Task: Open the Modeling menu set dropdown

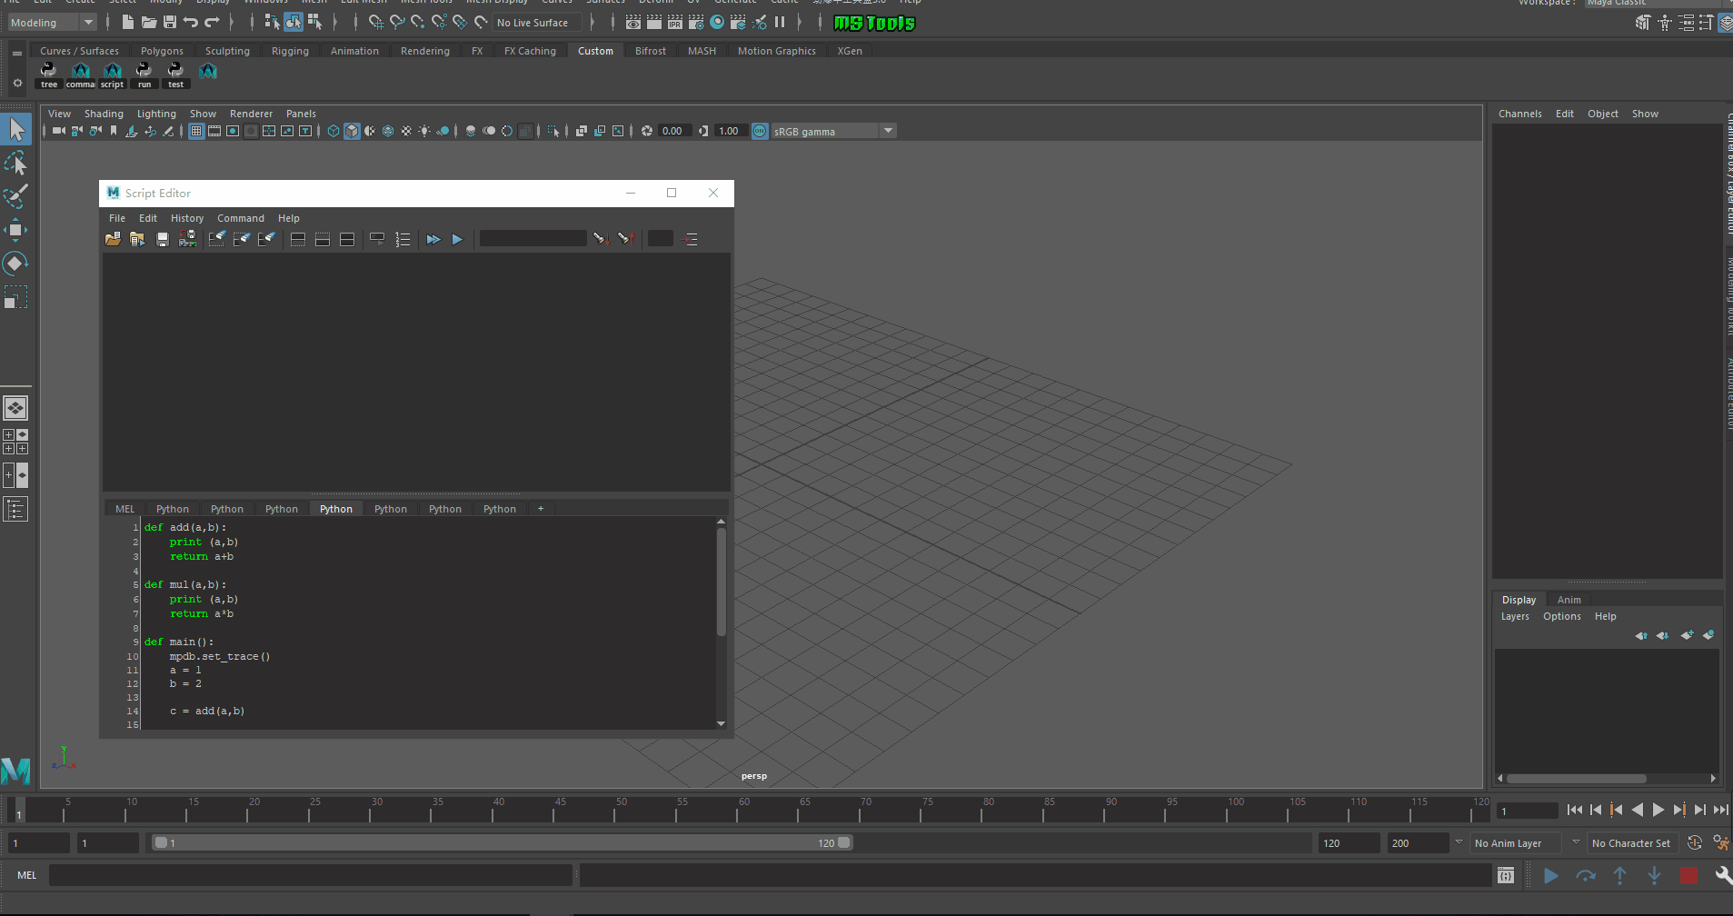Action: click(x=51, y=23)
